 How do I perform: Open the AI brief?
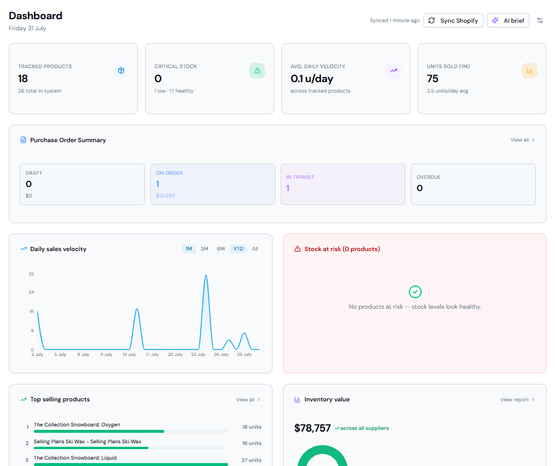508,20
